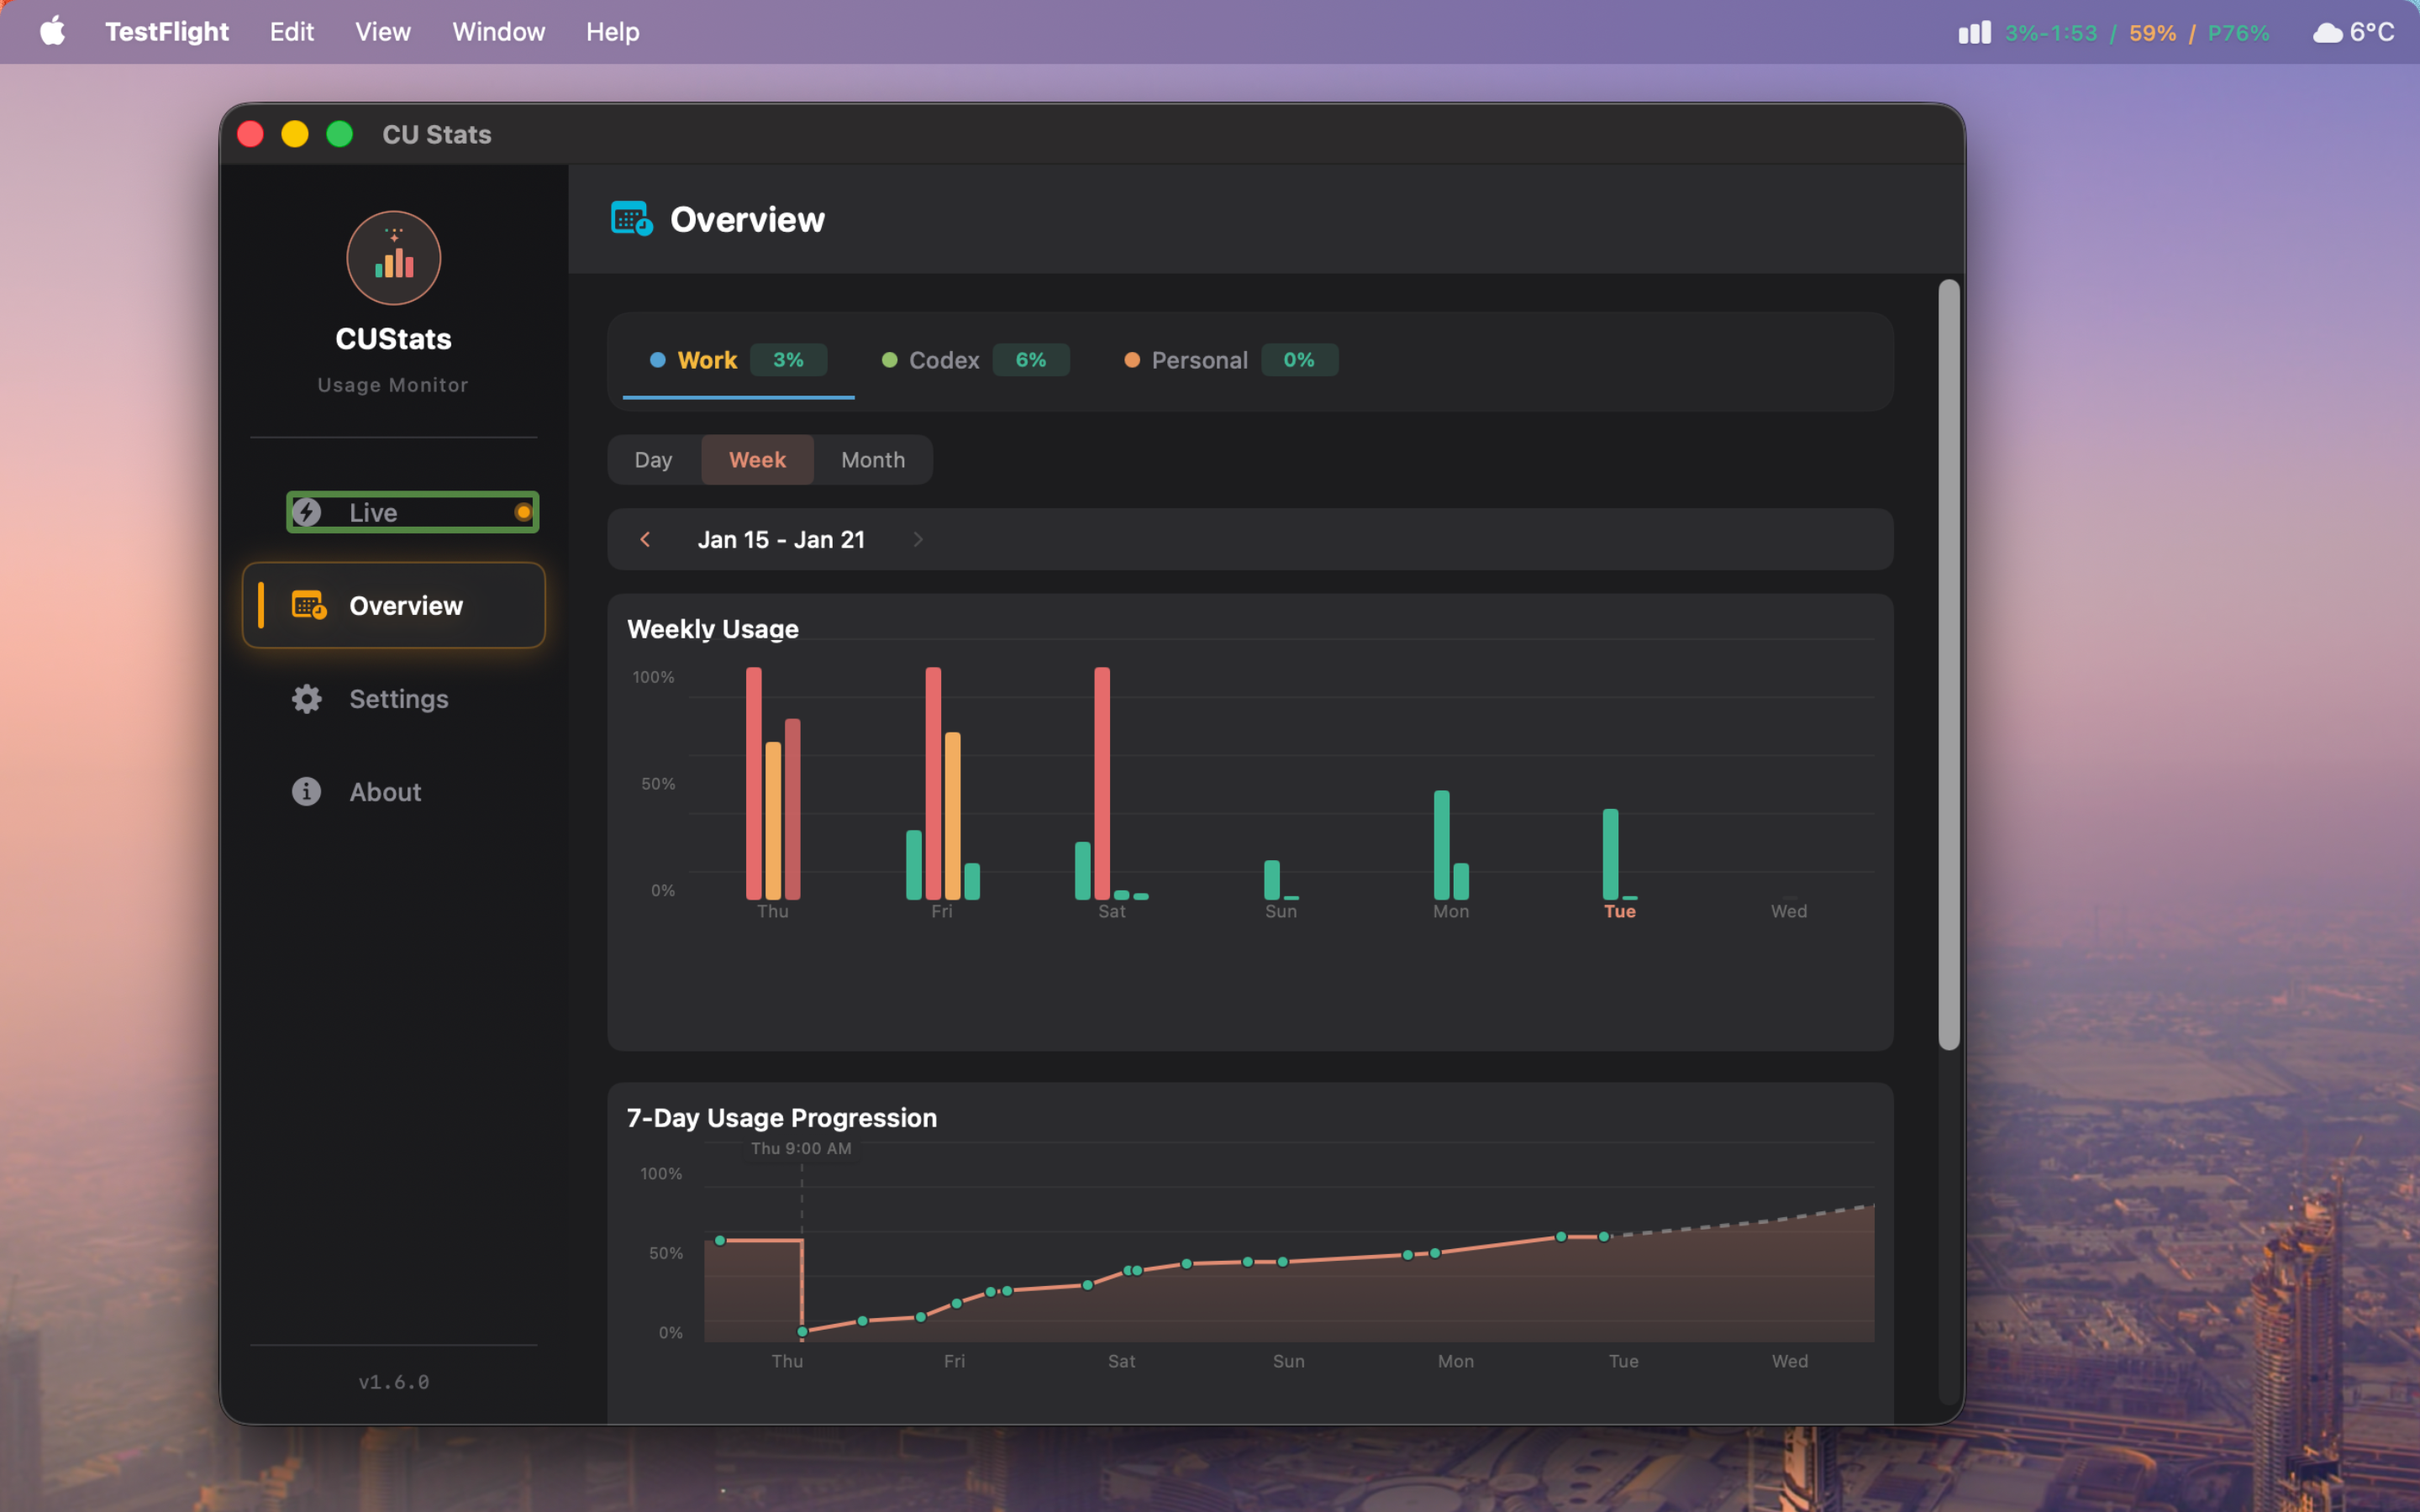Click the Overview calendar icon in the header

point(630,218)
